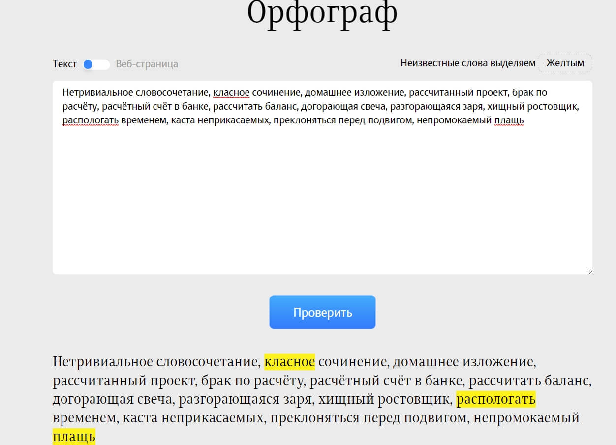This screenshot has width=616, height=445.
Task: Select the Веб-страница mode label
Action: pos(147,64)
